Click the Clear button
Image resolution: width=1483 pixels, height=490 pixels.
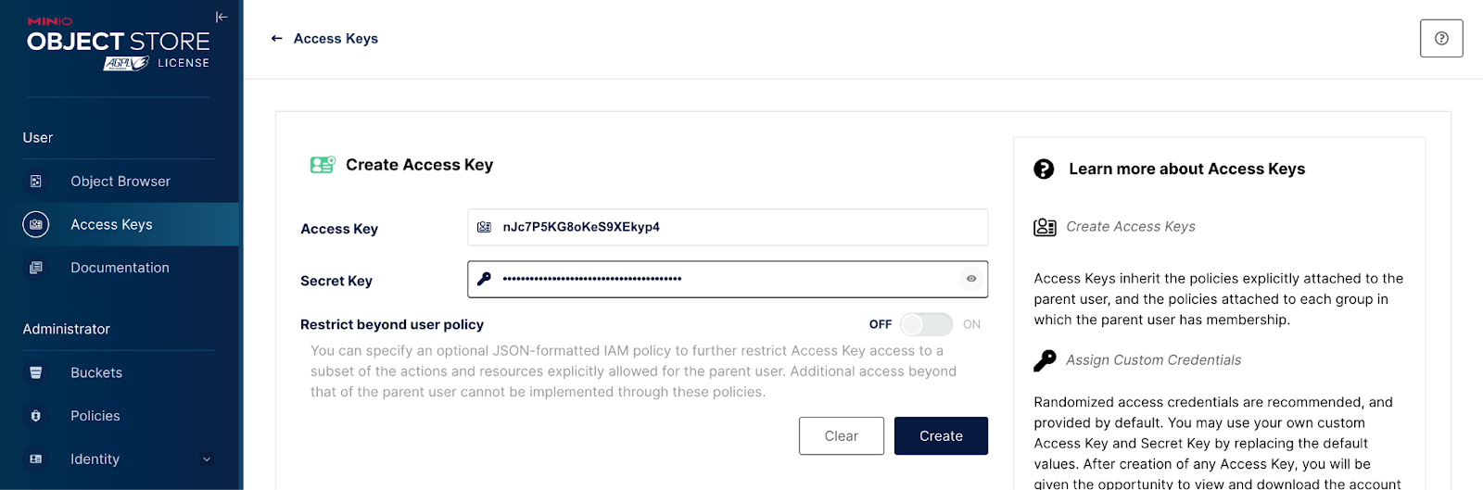pyautogui.click(x=842, y=436)
